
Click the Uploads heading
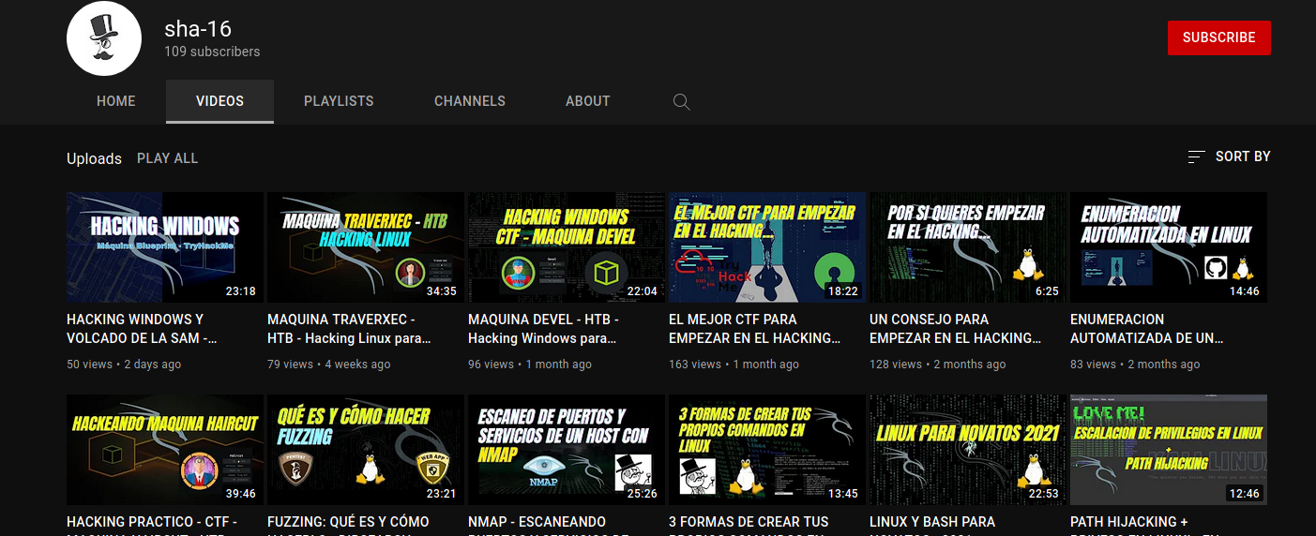click(94, 158)
